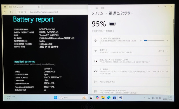Click the IME input mode A indicator
The image size is (179, 109).
[149, 98]
